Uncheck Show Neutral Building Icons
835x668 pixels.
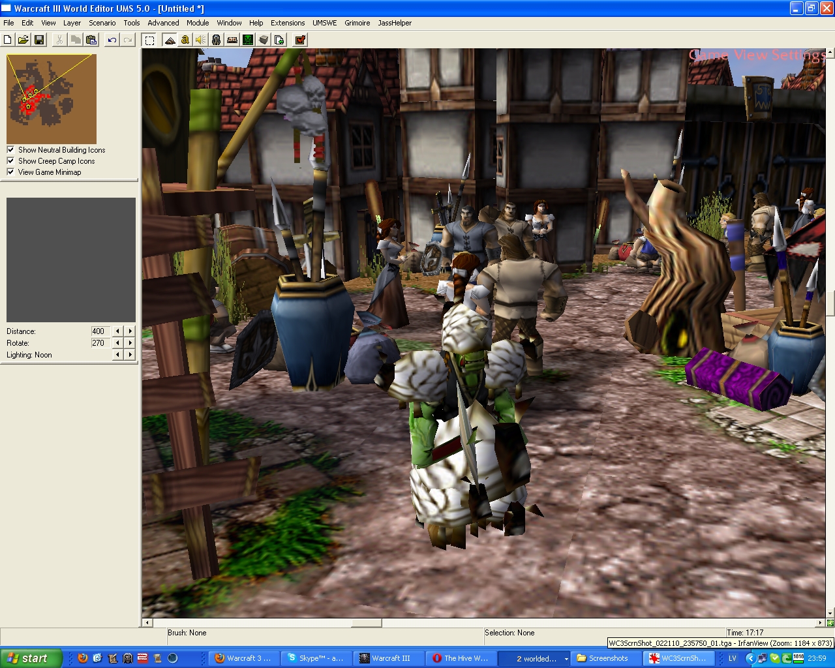click(10, 149)
